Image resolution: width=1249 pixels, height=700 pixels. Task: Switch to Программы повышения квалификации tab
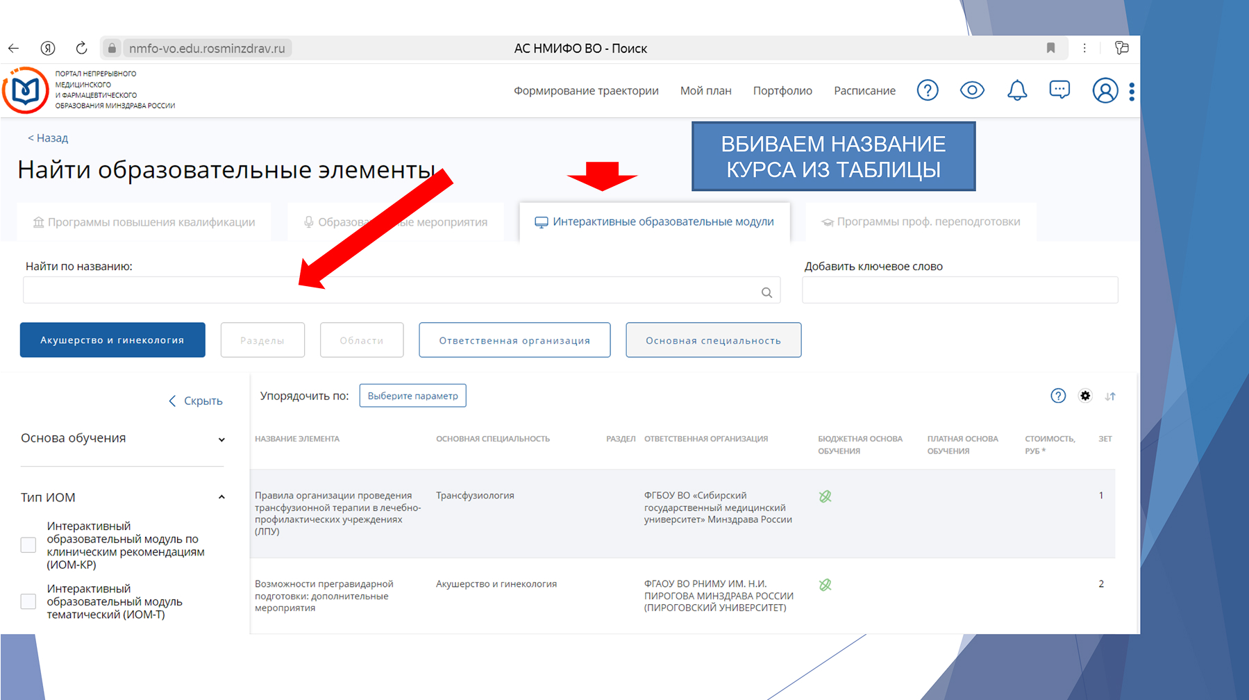click(144, 222)
